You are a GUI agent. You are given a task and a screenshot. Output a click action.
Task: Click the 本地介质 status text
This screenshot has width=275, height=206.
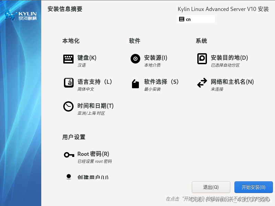pos(152,65)
